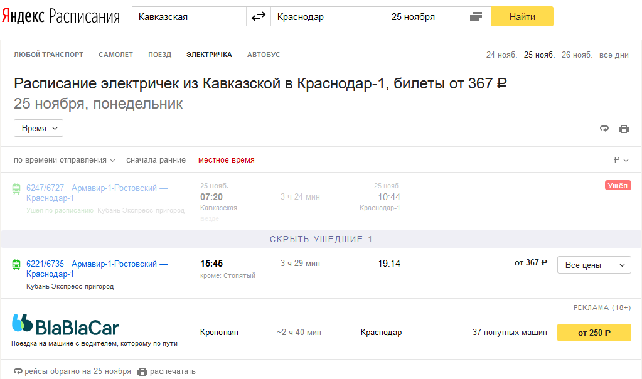The image size is (642, 379).
Task: Click price от 367 ₽ for 15:45 train
Action: [531, 263]
